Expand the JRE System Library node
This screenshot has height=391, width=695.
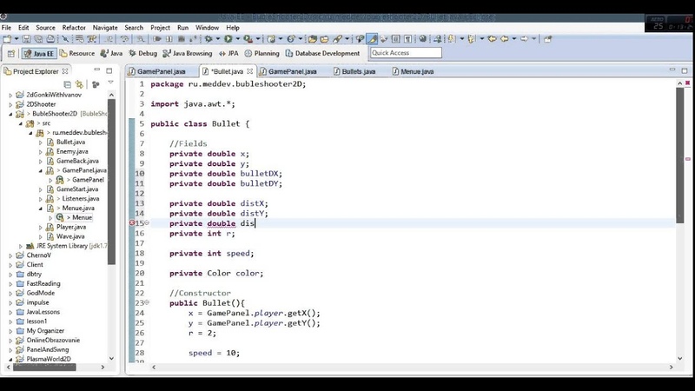(x=20, y=246)
